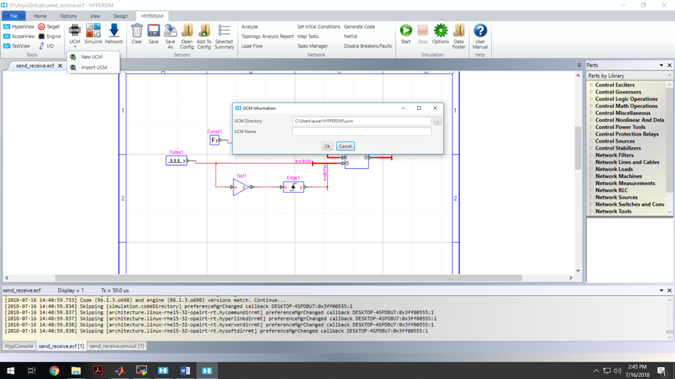Click Analyze in Network group
This screenshot has height=379, width=675.
(x=249, y=26)
